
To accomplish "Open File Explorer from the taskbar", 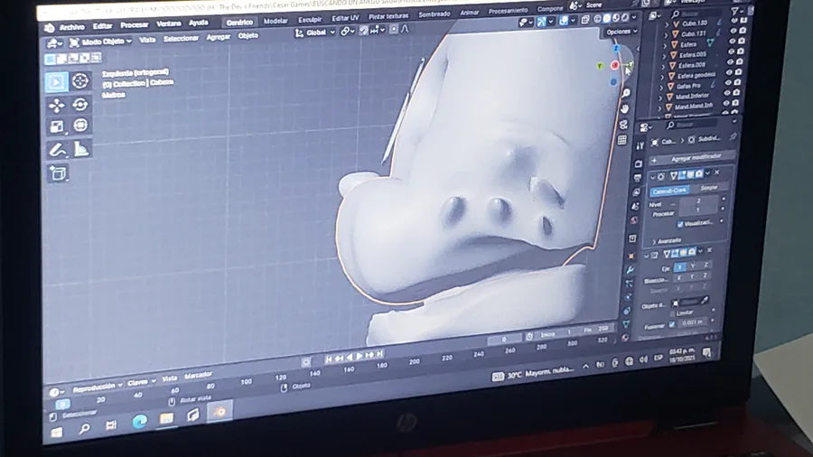I will click(x=166, y=418).
